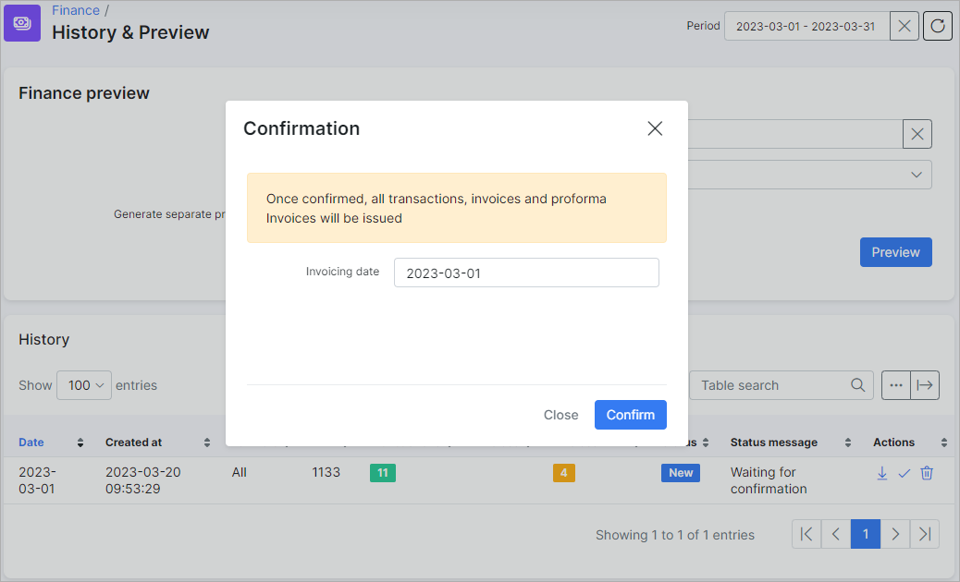
Task: Refresh the page with the reload icon
Action: tap(937, 25)
